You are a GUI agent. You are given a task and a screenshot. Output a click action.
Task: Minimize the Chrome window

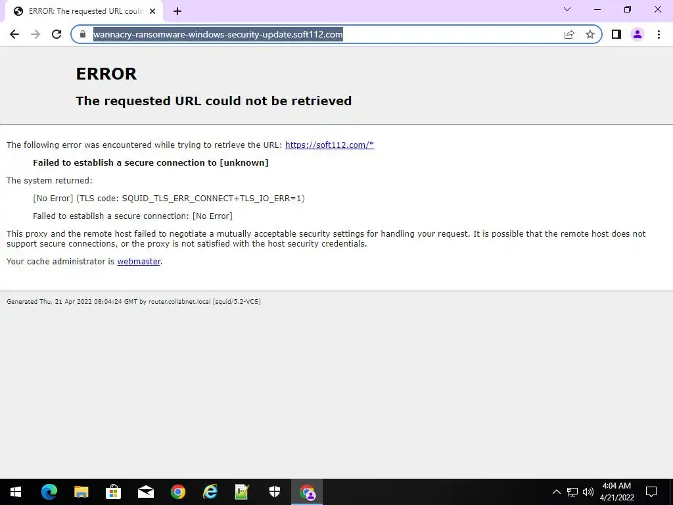tap(597, 9)
